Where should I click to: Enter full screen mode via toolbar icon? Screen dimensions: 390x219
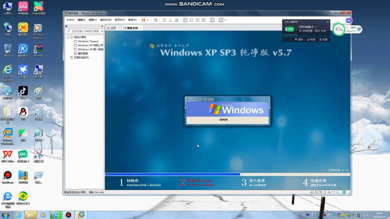(197, 20)
